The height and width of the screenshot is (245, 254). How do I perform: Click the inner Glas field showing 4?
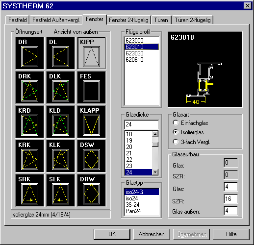click(231, 187)
